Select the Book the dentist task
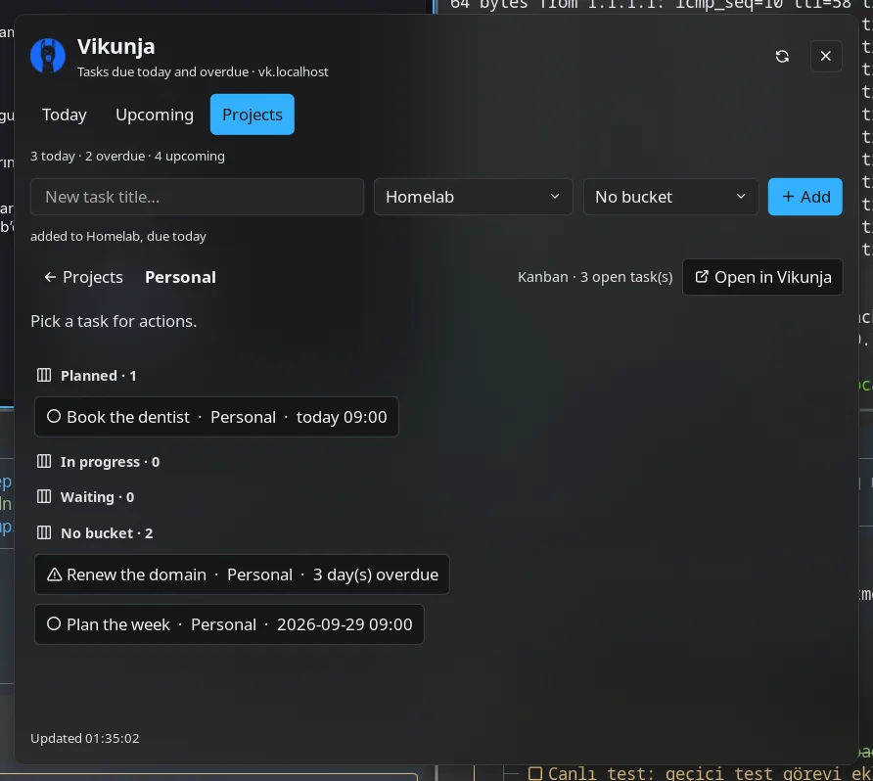 pyautogui.click(x=216, y=417)
